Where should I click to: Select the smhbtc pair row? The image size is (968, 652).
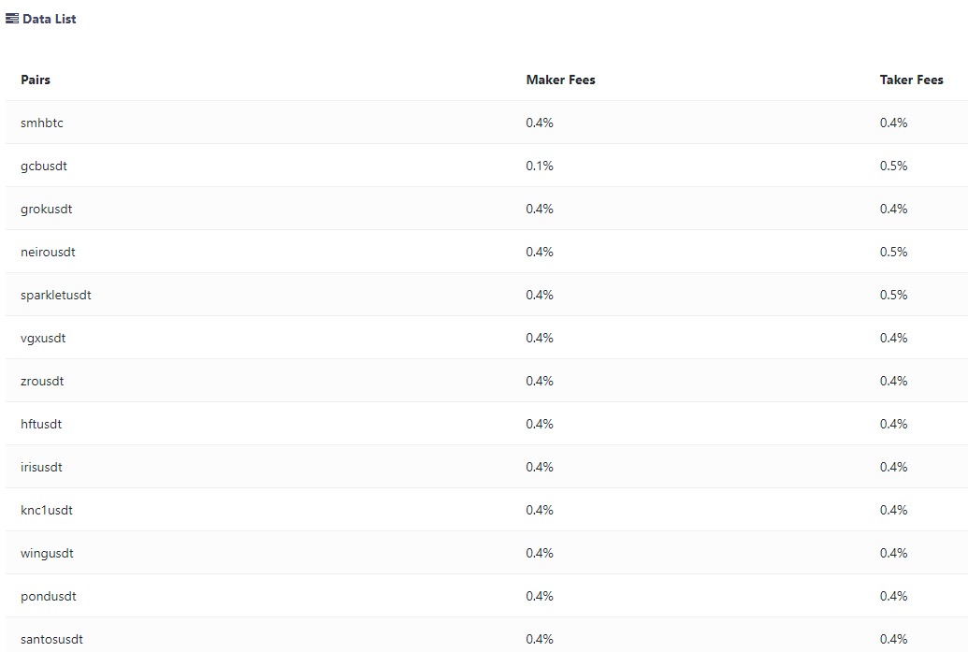[x=42, y=123]
